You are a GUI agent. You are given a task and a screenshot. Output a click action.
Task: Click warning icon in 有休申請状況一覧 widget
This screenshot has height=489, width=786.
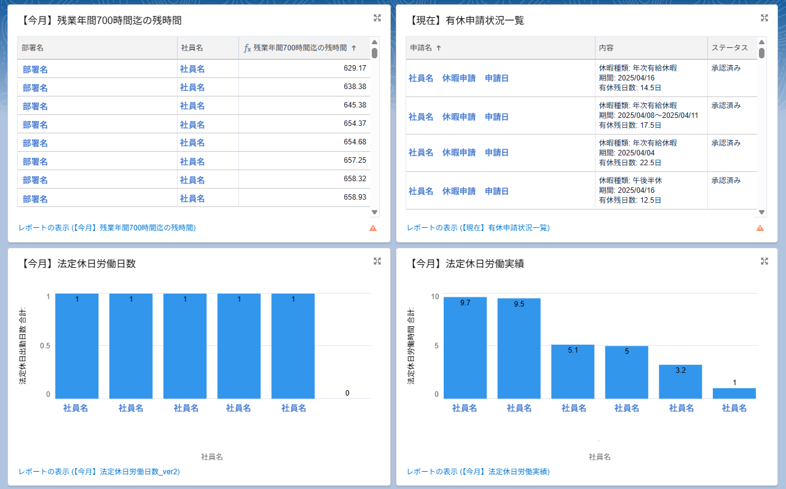[x=760, y=228]
